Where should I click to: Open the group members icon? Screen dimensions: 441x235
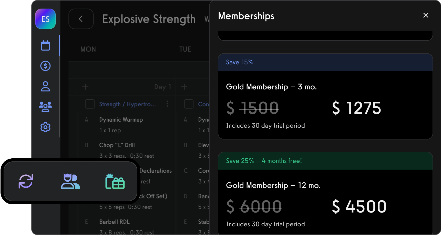click(x=45, y=107)
